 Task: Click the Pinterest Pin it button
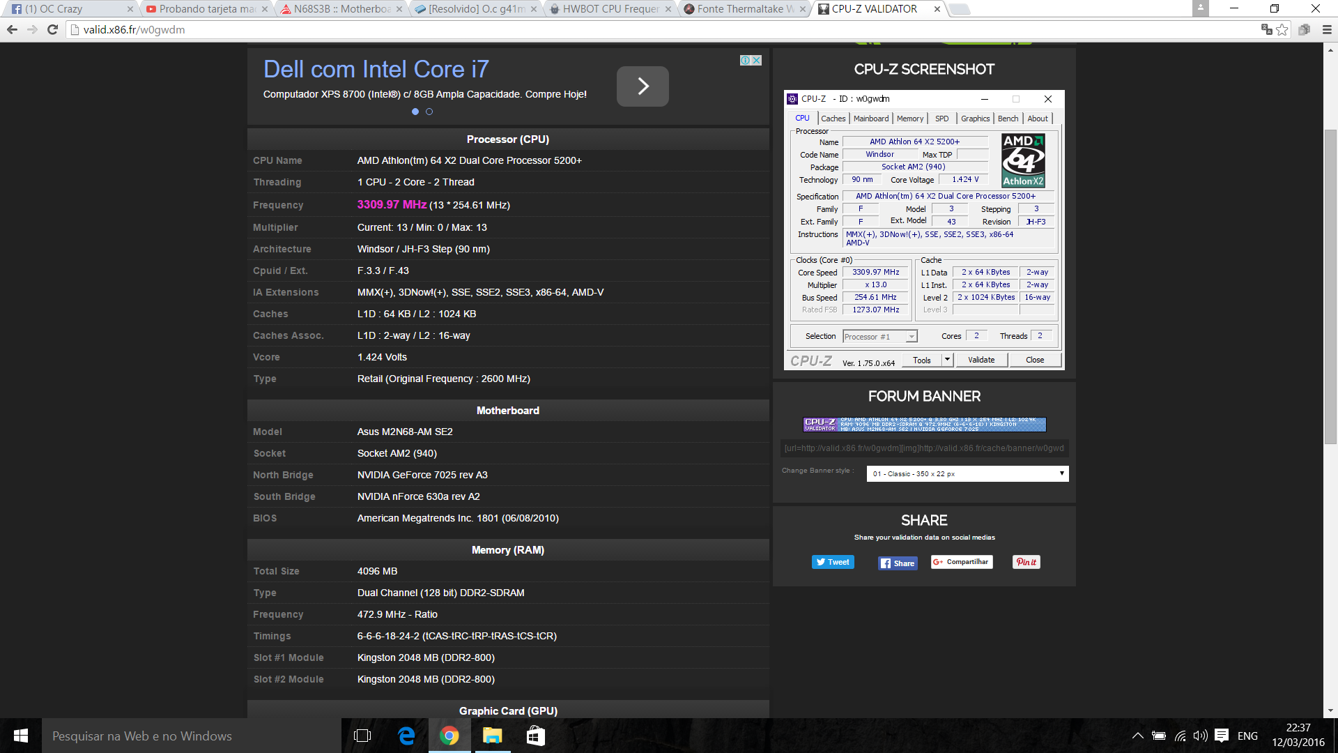1026,562
